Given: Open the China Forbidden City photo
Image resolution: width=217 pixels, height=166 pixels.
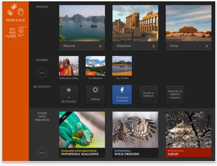Looking at the screenshot, I should (189, 23).
